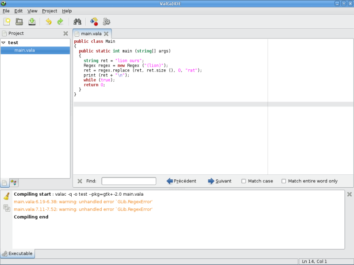The width and height of the screenshot is (354, 265).
Task: Close the compiler output panel
Action: 349,194
